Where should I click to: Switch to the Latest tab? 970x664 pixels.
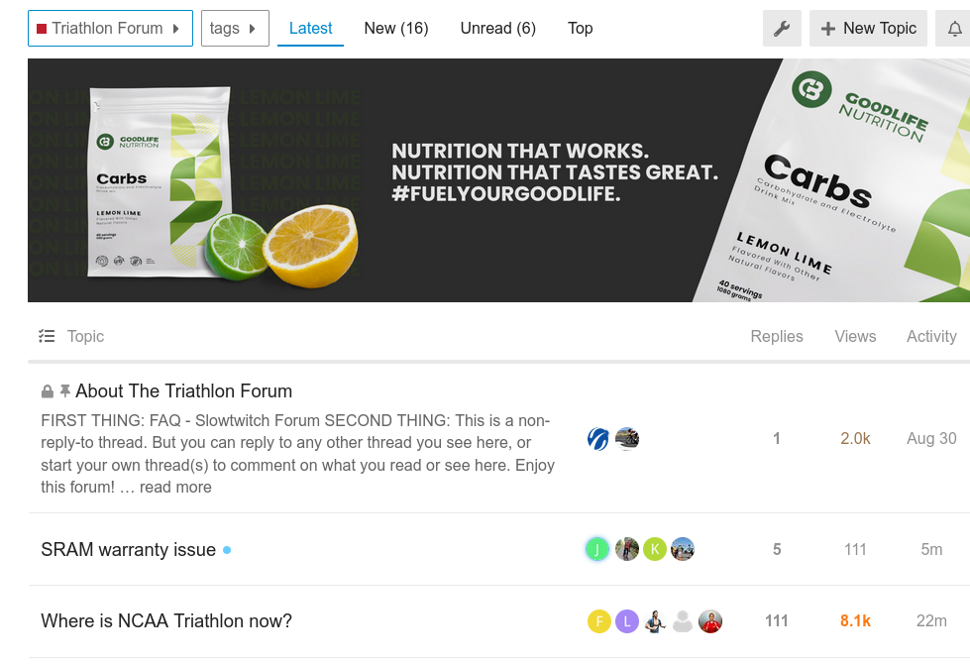[310, 29]
